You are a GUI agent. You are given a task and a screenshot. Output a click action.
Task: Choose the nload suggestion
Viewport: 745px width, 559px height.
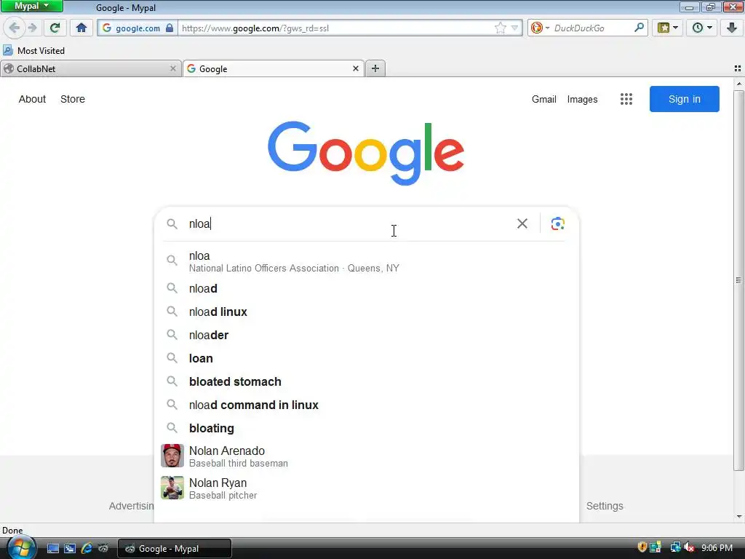pyautogui.click(x=366, y=288)
